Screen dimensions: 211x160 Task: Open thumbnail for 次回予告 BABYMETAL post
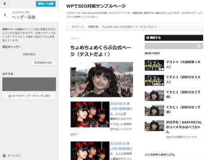[x=154, y=126]
